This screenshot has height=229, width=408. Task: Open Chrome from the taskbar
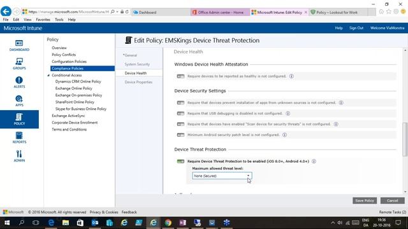(168, 223)
